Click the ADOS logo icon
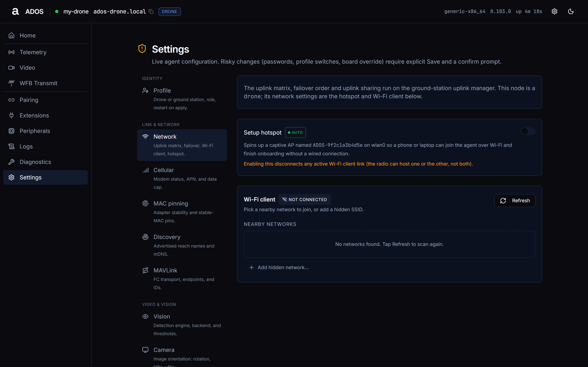 [16, 11]
